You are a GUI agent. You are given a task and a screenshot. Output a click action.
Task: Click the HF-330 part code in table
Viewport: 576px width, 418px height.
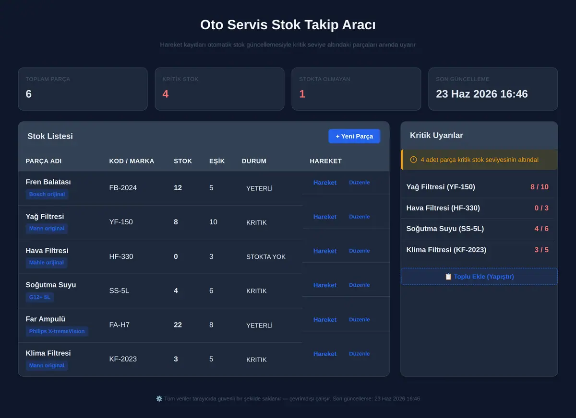pos(121,256)
